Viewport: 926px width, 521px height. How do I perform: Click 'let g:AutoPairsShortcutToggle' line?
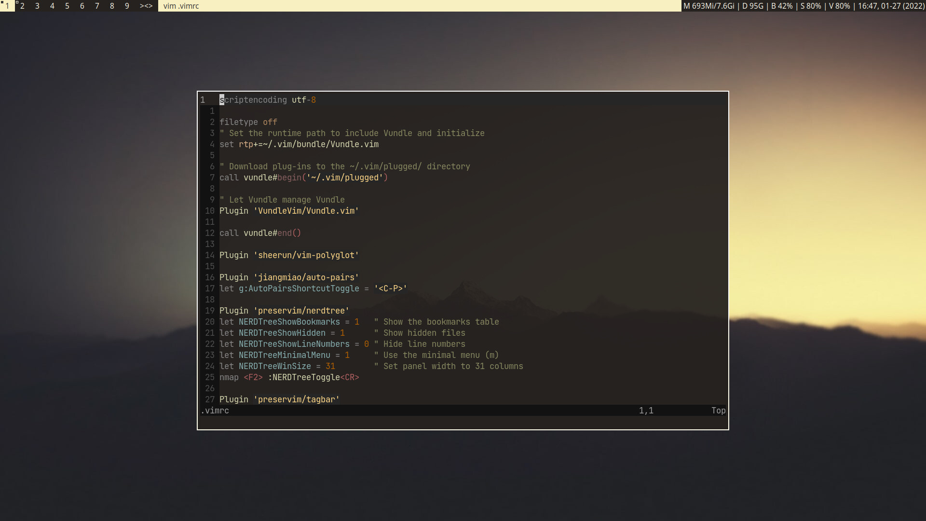[313, 288]
